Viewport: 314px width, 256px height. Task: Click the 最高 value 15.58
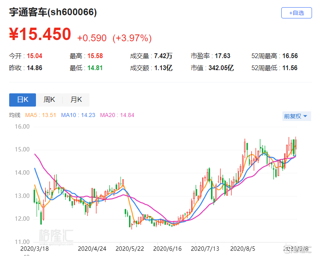click(x=95, y=56)
